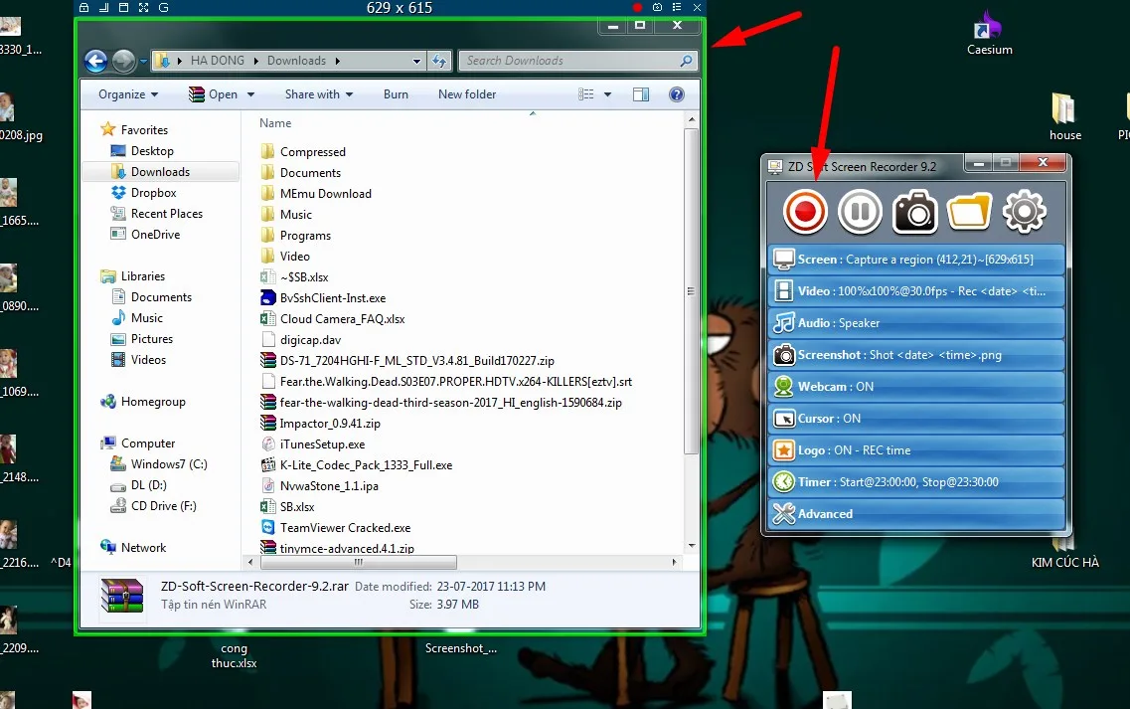
Task: Open the recent locations dropdown beside Forward
Action: point(143,62)
